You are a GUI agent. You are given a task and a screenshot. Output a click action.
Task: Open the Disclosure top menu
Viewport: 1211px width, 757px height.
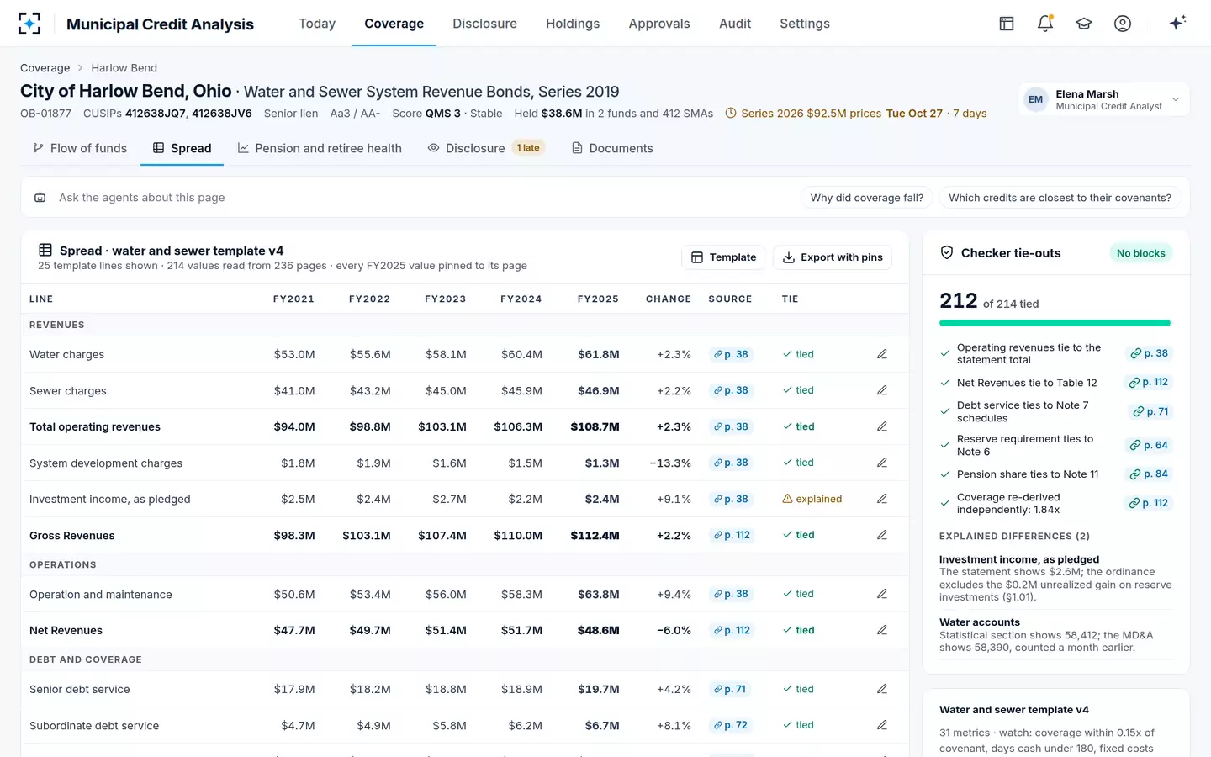(484, 24)
